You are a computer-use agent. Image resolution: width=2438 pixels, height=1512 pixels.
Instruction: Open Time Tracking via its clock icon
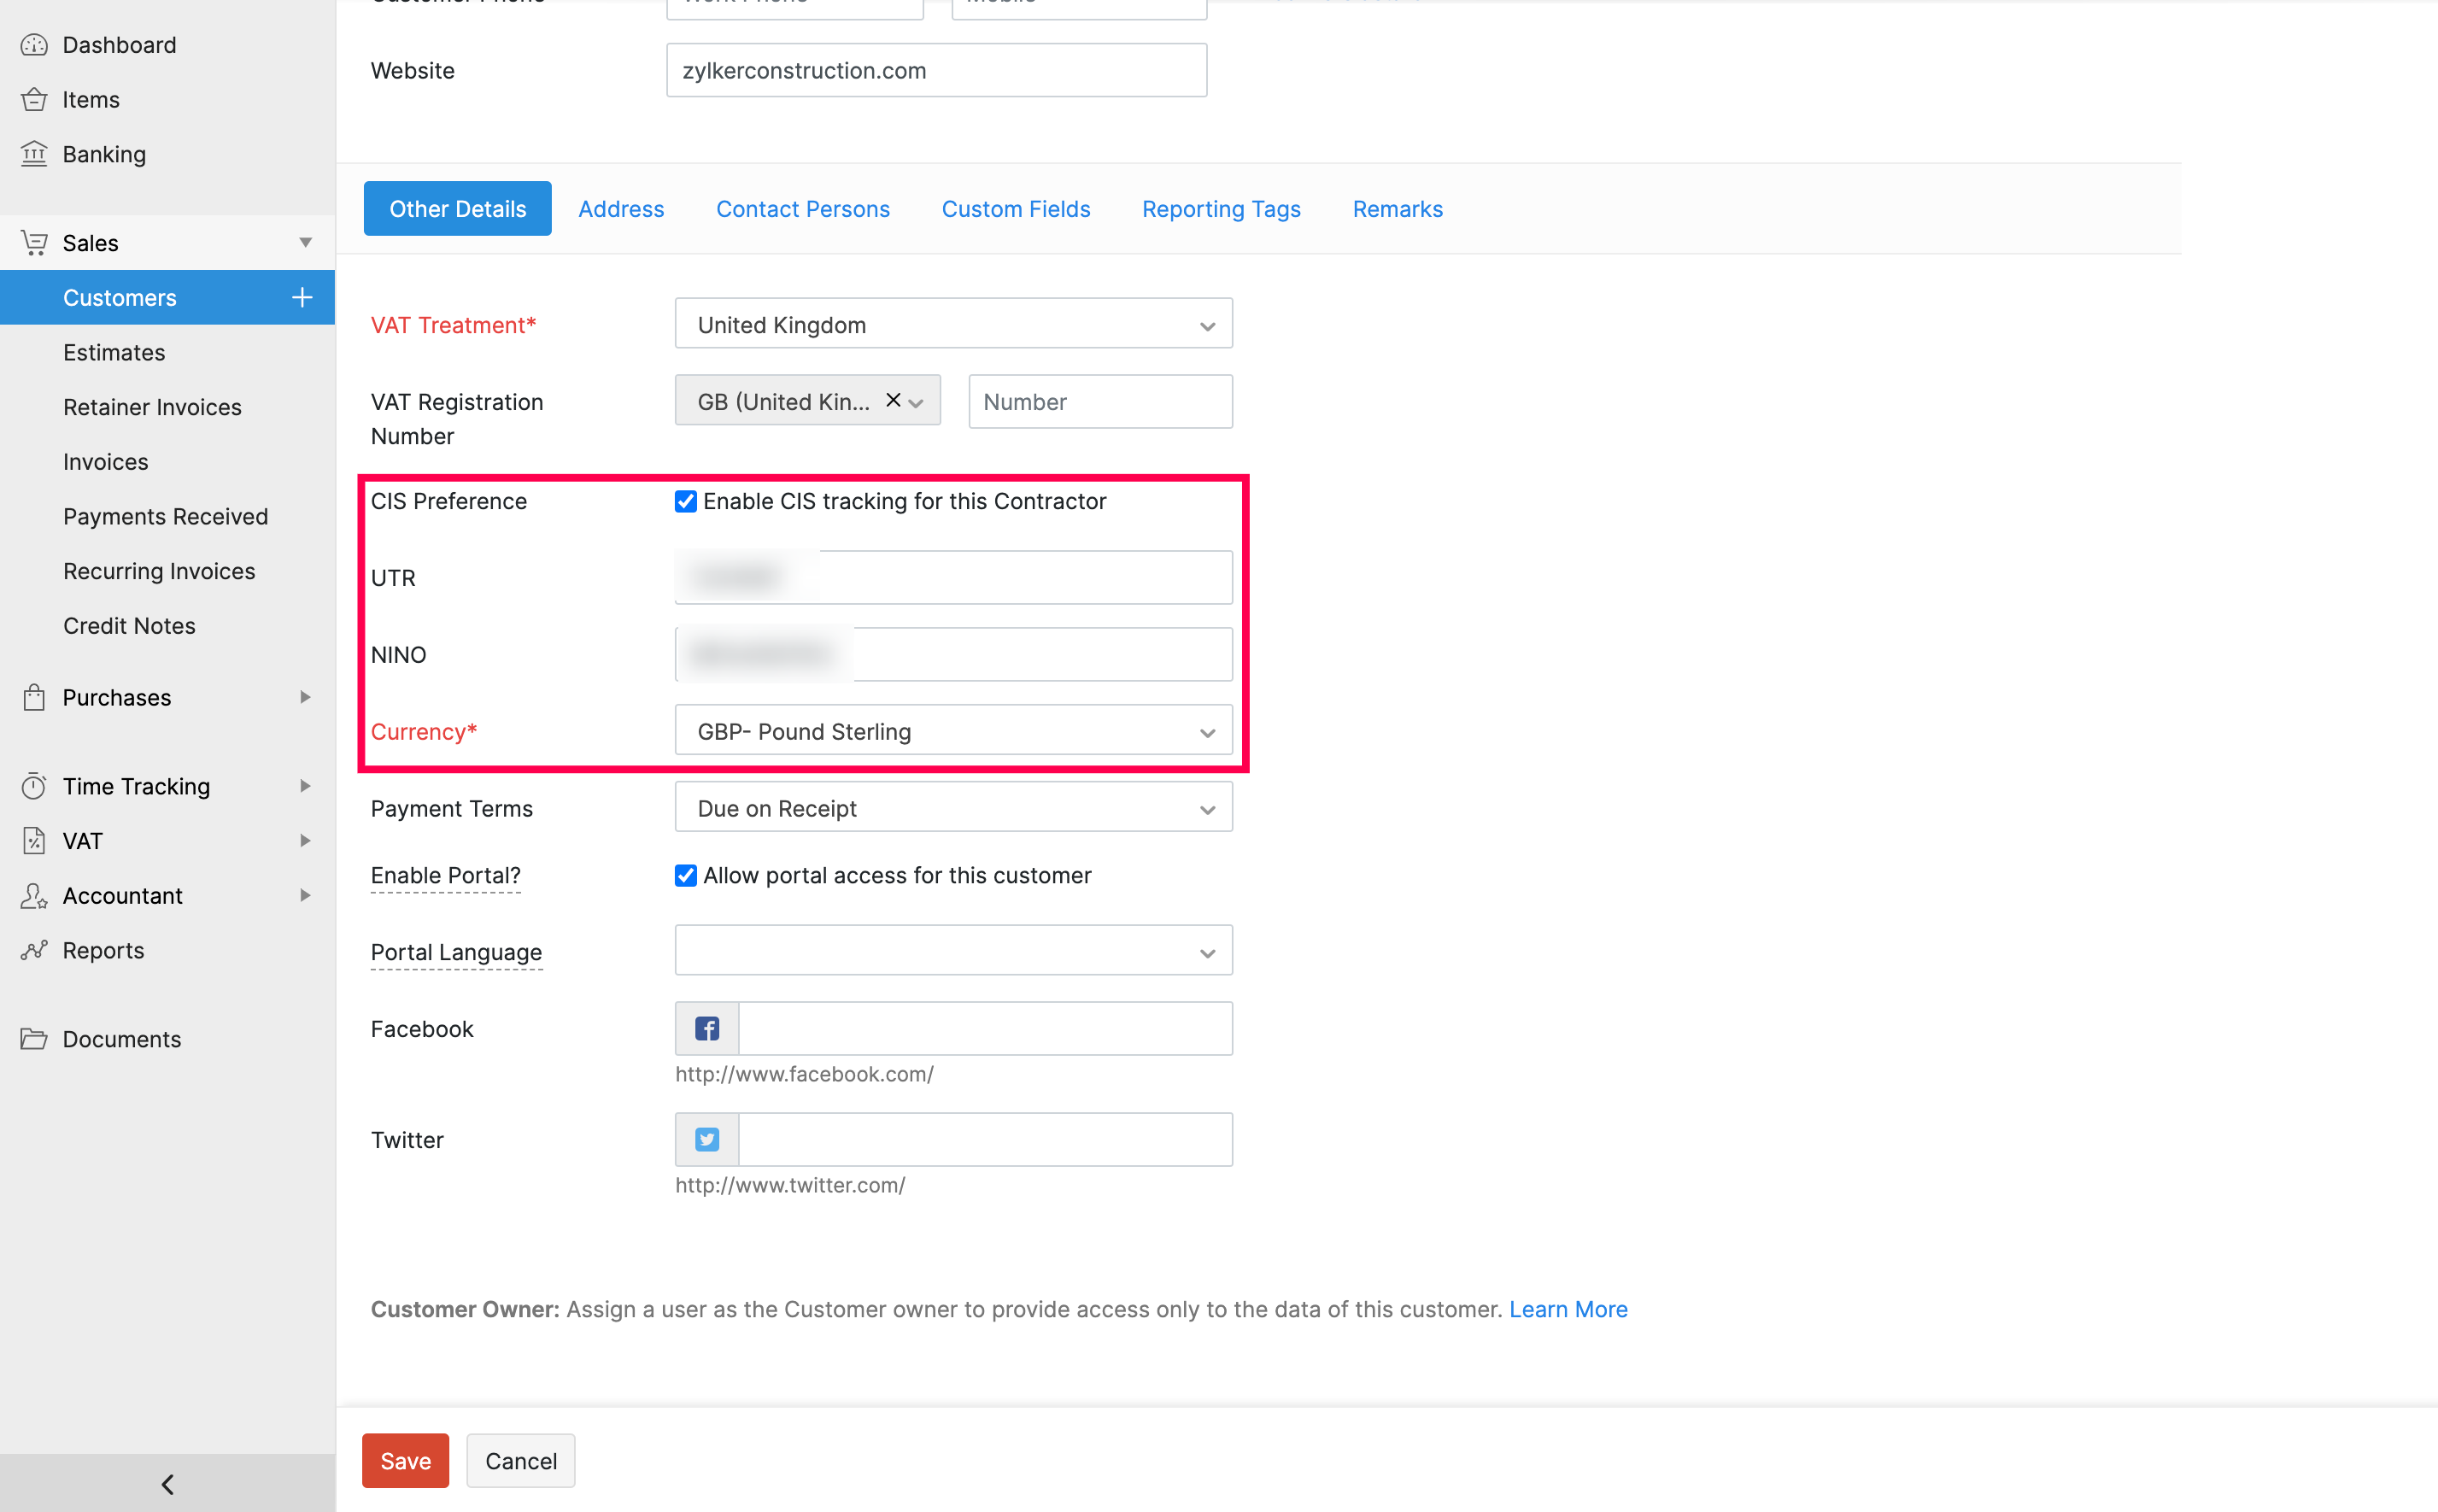click(34, 786)
